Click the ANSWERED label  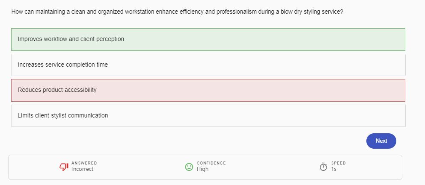click(84, 163)
